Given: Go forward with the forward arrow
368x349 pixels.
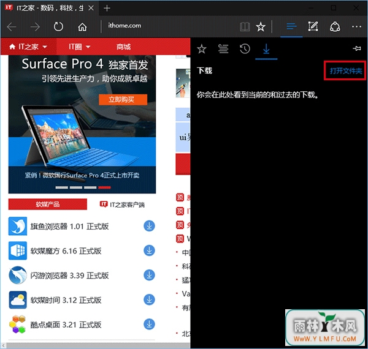Looking at the screenshot, I should (35, 27).
